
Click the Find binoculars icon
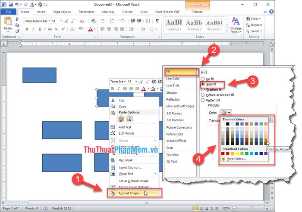248,19
